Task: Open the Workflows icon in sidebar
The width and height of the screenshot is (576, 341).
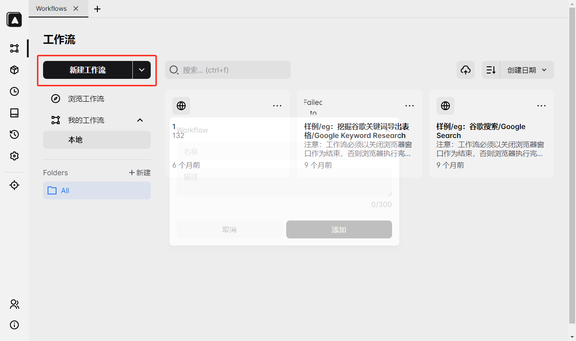Action: click(x=14, y=48)
